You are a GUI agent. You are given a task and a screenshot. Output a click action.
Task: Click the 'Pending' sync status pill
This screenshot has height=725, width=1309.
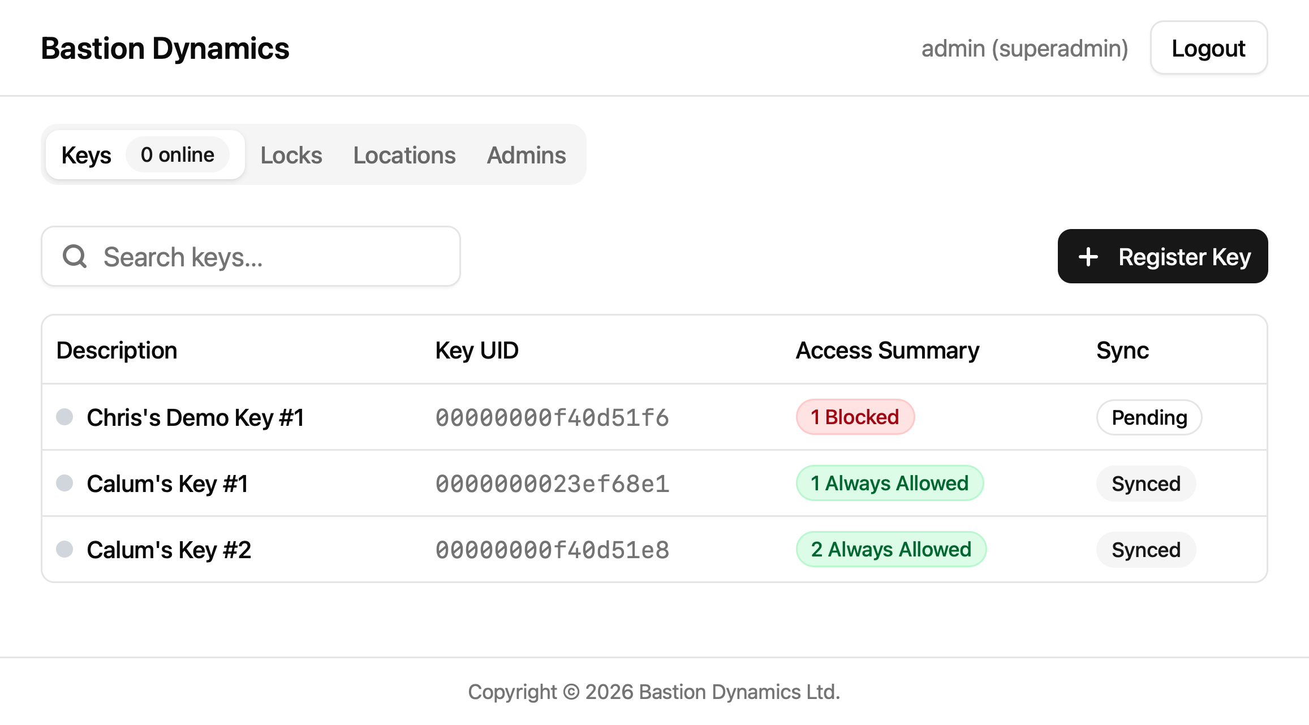coord(1148,417)
